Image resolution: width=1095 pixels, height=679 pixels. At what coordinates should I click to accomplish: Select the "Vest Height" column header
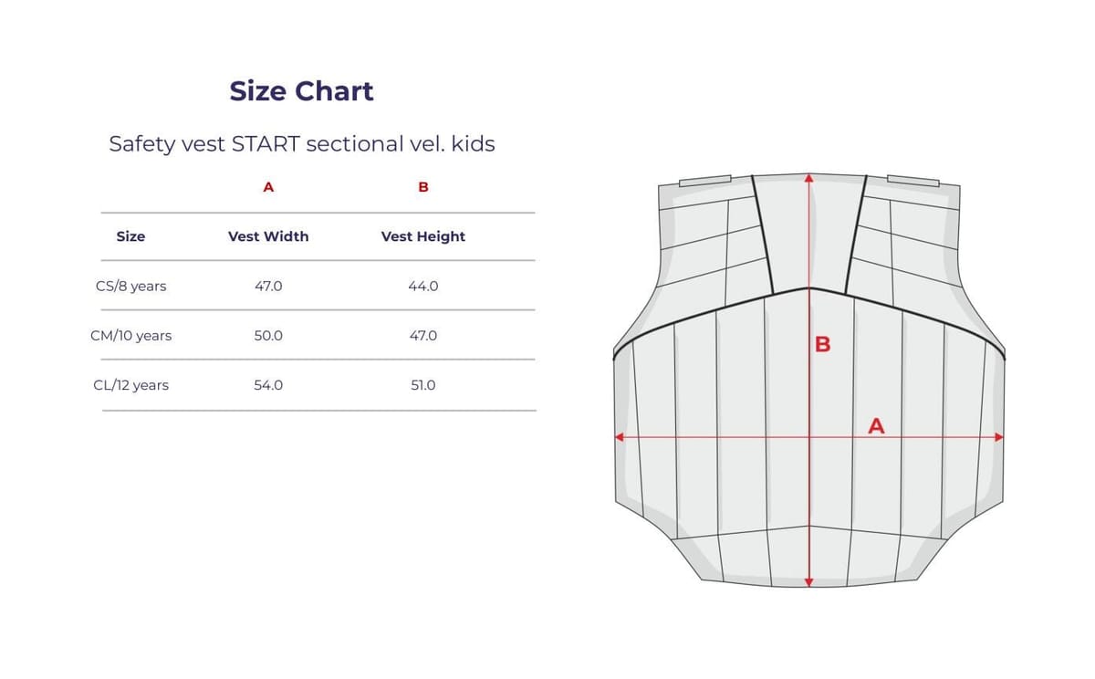pyautogui.click(x=423, y=236)
